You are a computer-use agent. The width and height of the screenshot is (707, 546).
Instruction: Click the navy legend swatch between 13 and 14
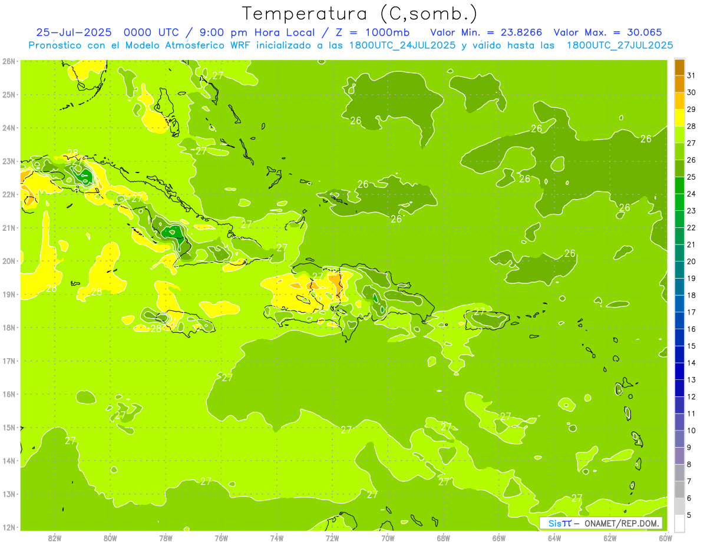tap(679, 372)
